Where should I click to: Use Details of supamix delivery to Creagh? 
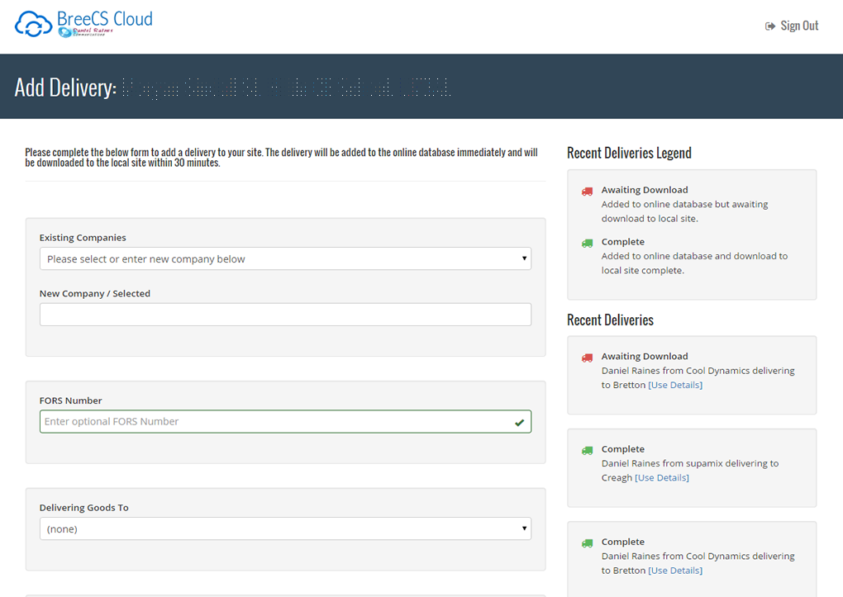pos(661,477)
